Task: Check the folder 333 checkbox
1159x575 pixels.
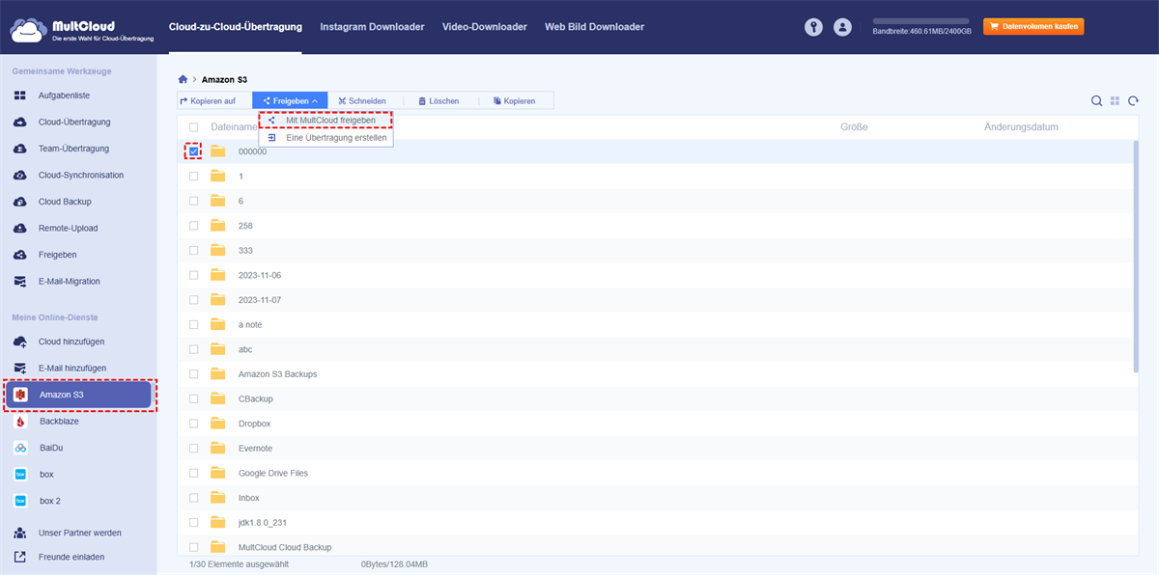Action: click(x=194, y=251)
